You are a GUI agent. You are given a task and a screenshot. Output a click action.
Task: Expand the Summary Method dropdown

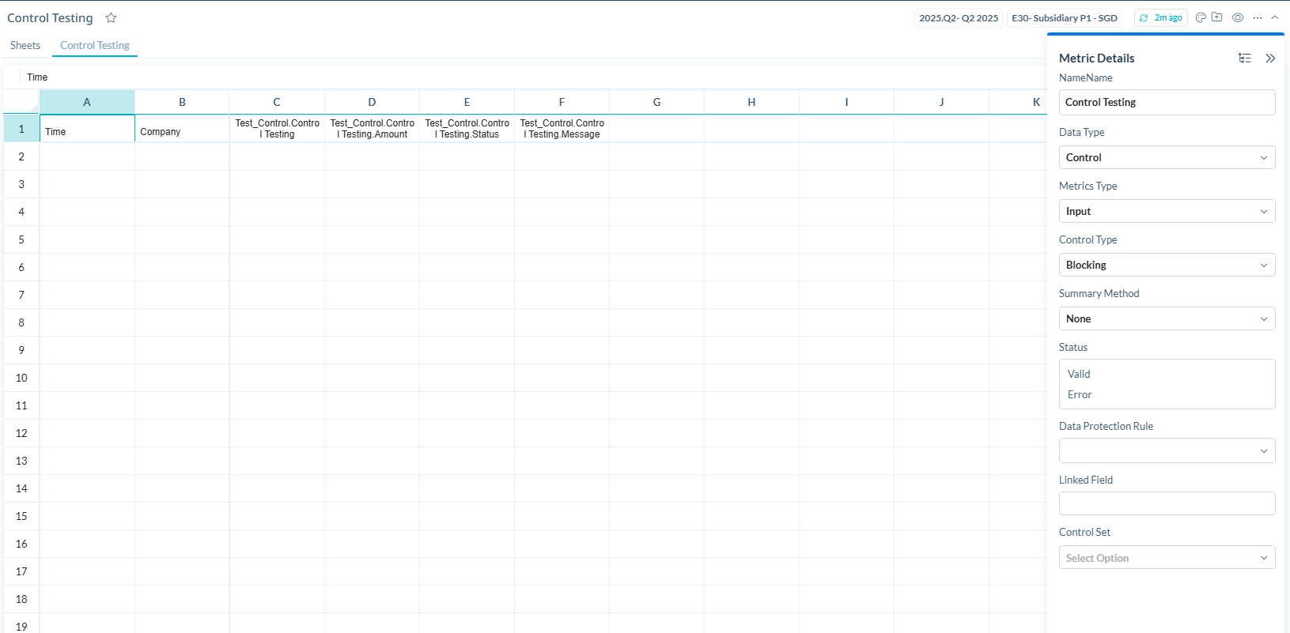(x=1167, y=319)
